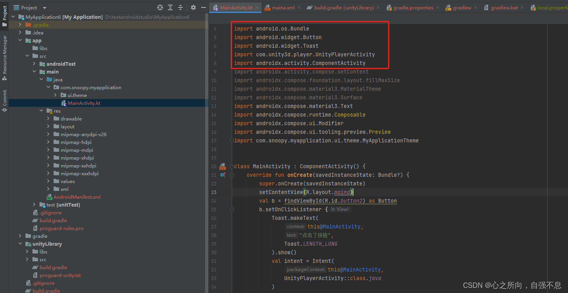Screen dimensions: 568x293
Task: Collapse the com.snoopy.myapplication package
Action: coord(49,87)
